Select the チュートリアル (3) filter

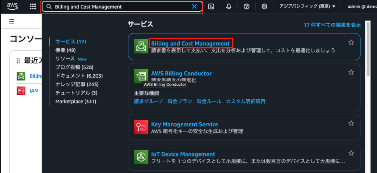point(77,93)
